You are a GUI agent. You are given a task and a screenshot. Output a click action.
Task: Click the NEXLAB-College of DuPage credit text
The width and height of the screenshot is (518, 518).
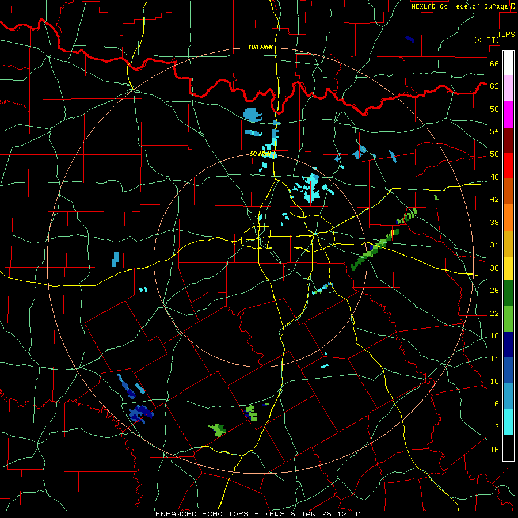(460, 6)
